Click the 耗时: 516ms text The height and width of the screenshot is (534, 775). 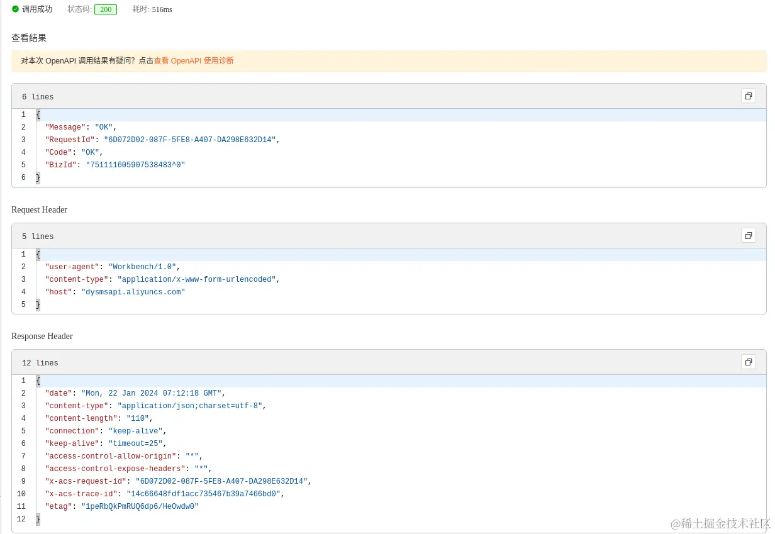[x=152, y=9]
